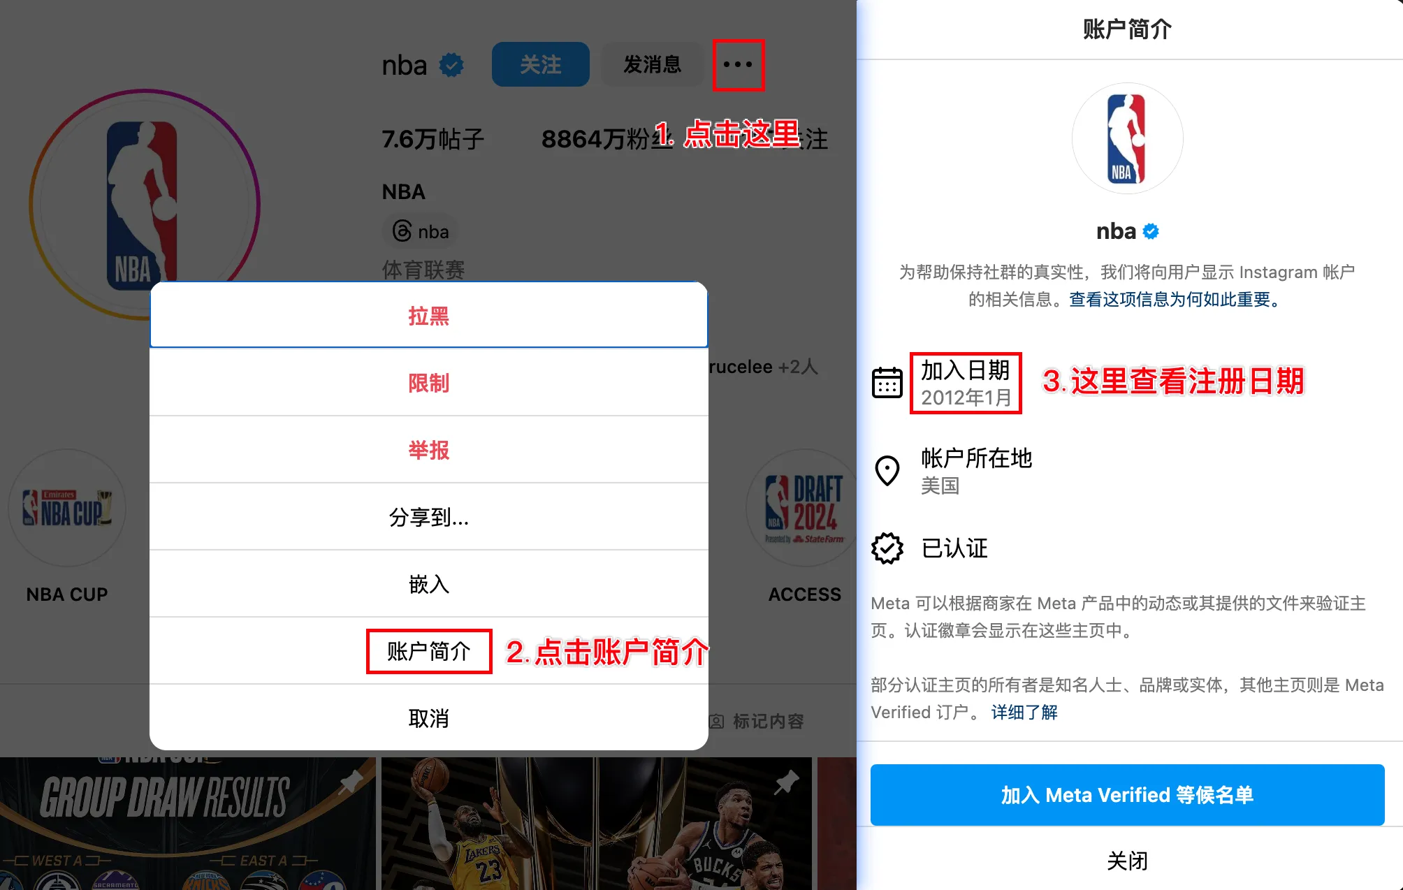Open the 详细了解 link
This screenshot has width=1403, height=890.
pos(1024,712)
